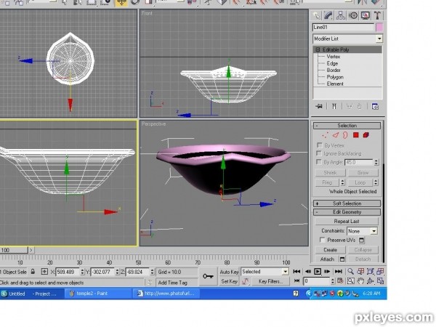
Task: Toggle the Selection Lock padlock icon
Action: click(x=33, y=272)
